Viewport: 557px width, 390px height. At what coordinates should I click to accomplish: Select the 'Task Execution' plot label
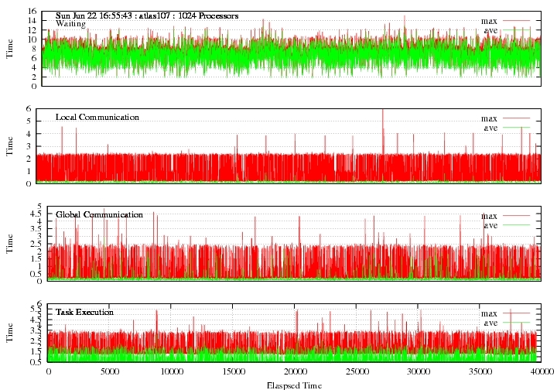coord(84,312)
